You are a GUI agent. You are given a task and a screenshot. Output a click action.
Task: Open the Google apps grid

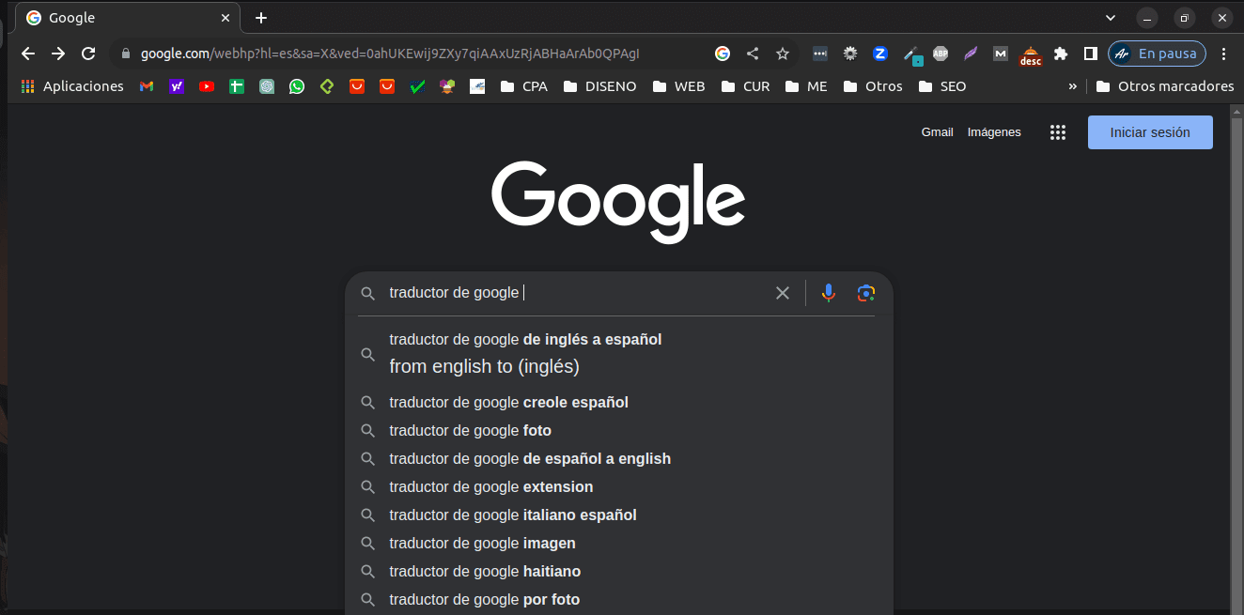[x=1058, y=132]
